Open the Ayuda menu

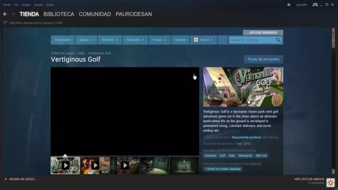tap(50, 5)
